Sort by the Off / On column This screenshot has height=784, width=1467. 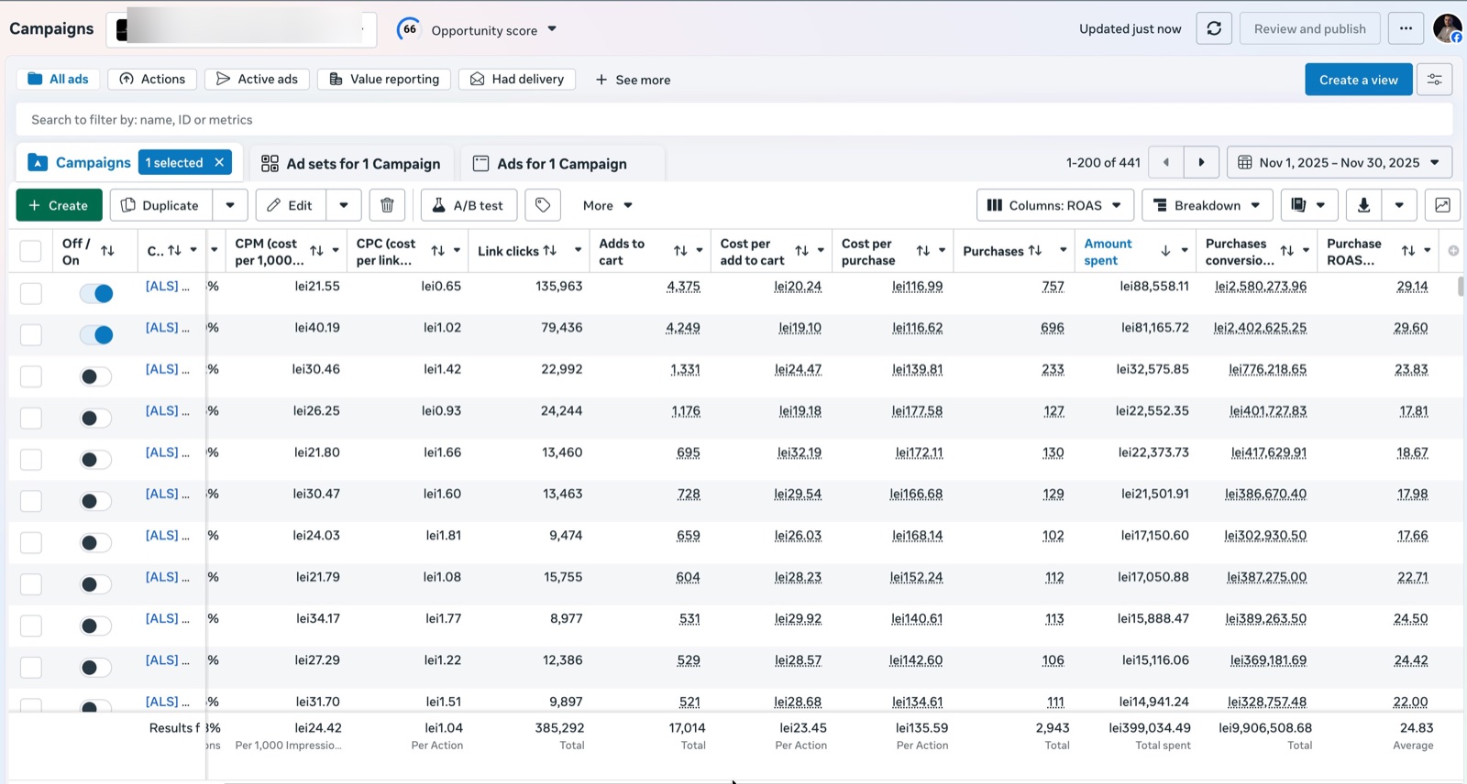click(x=107, y=251)
